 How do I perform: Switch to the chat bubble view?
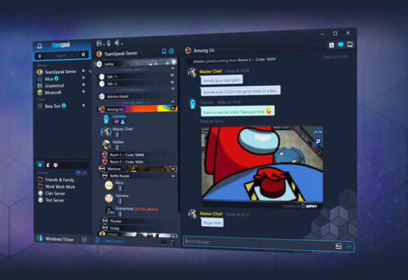(x=340, y=45)
